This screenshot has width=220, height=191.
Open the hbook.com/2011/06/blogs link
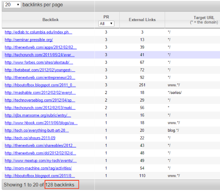[41, 123]
